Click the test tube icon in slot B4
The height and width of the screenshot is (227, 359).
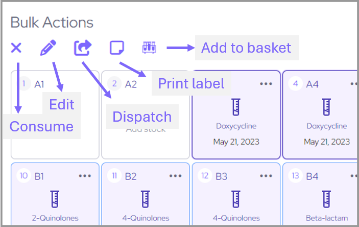coord(327,198)
